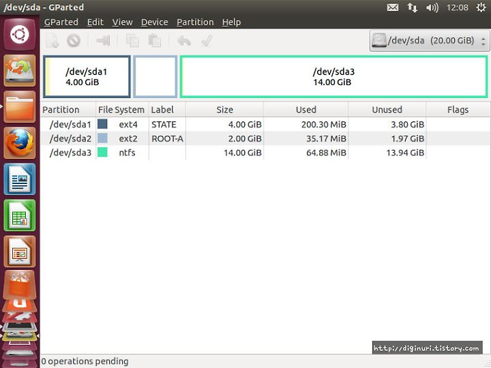This screenshot has width=491, height=368.
Task: Launch LibreOffice Impress from the launcher
Action: coord(19,252)
